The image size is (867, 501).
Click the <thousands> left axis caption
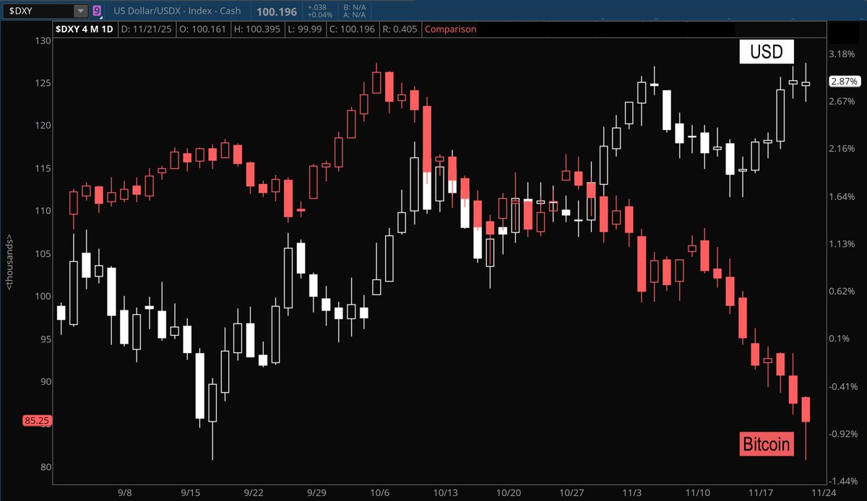pyautogui.click(x=9, y=261)
